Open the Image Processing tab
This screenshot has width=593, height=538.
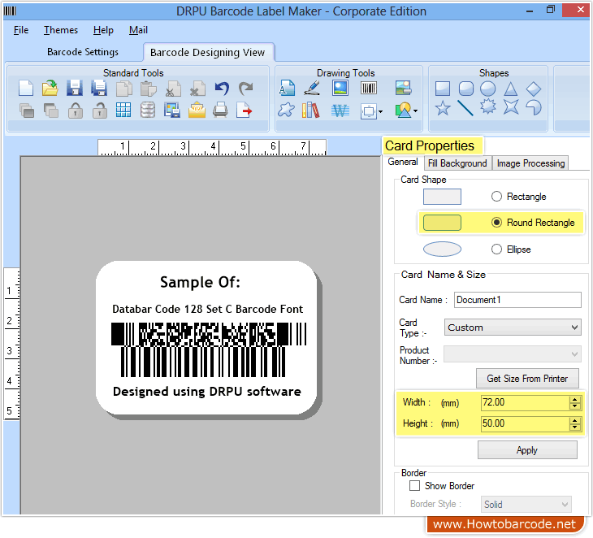click(x=530, y=163)
